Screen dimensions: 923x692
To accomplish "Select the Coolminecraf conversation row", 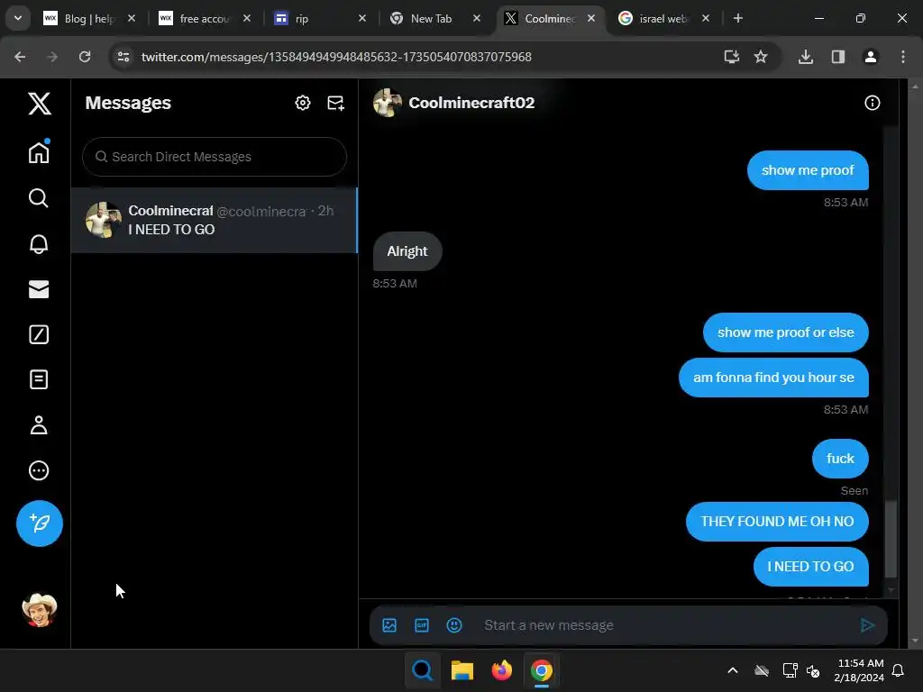I will pos(215,220).
